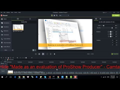Click the Z rotation dial
This screenshot has width=120, height=90.
[111, 32]
